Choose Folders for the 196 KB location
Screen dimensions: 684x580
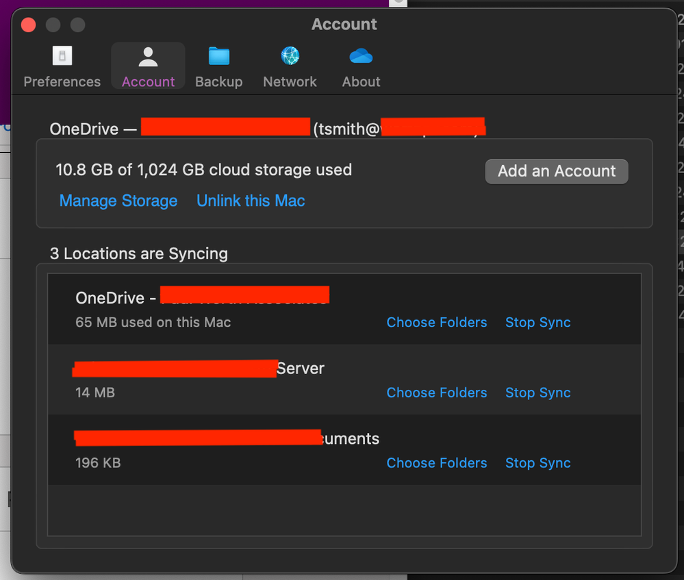pyautogui.click(x=437, y=462)
